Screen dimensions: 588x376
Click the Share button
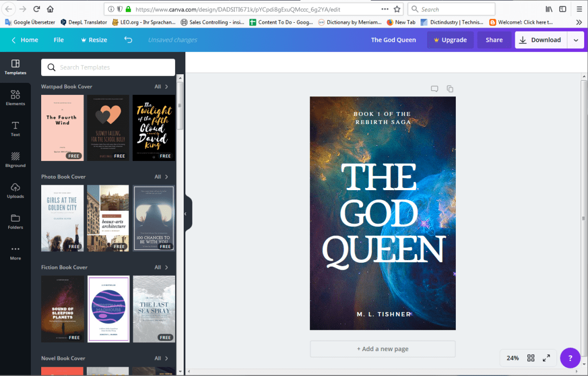494,40
